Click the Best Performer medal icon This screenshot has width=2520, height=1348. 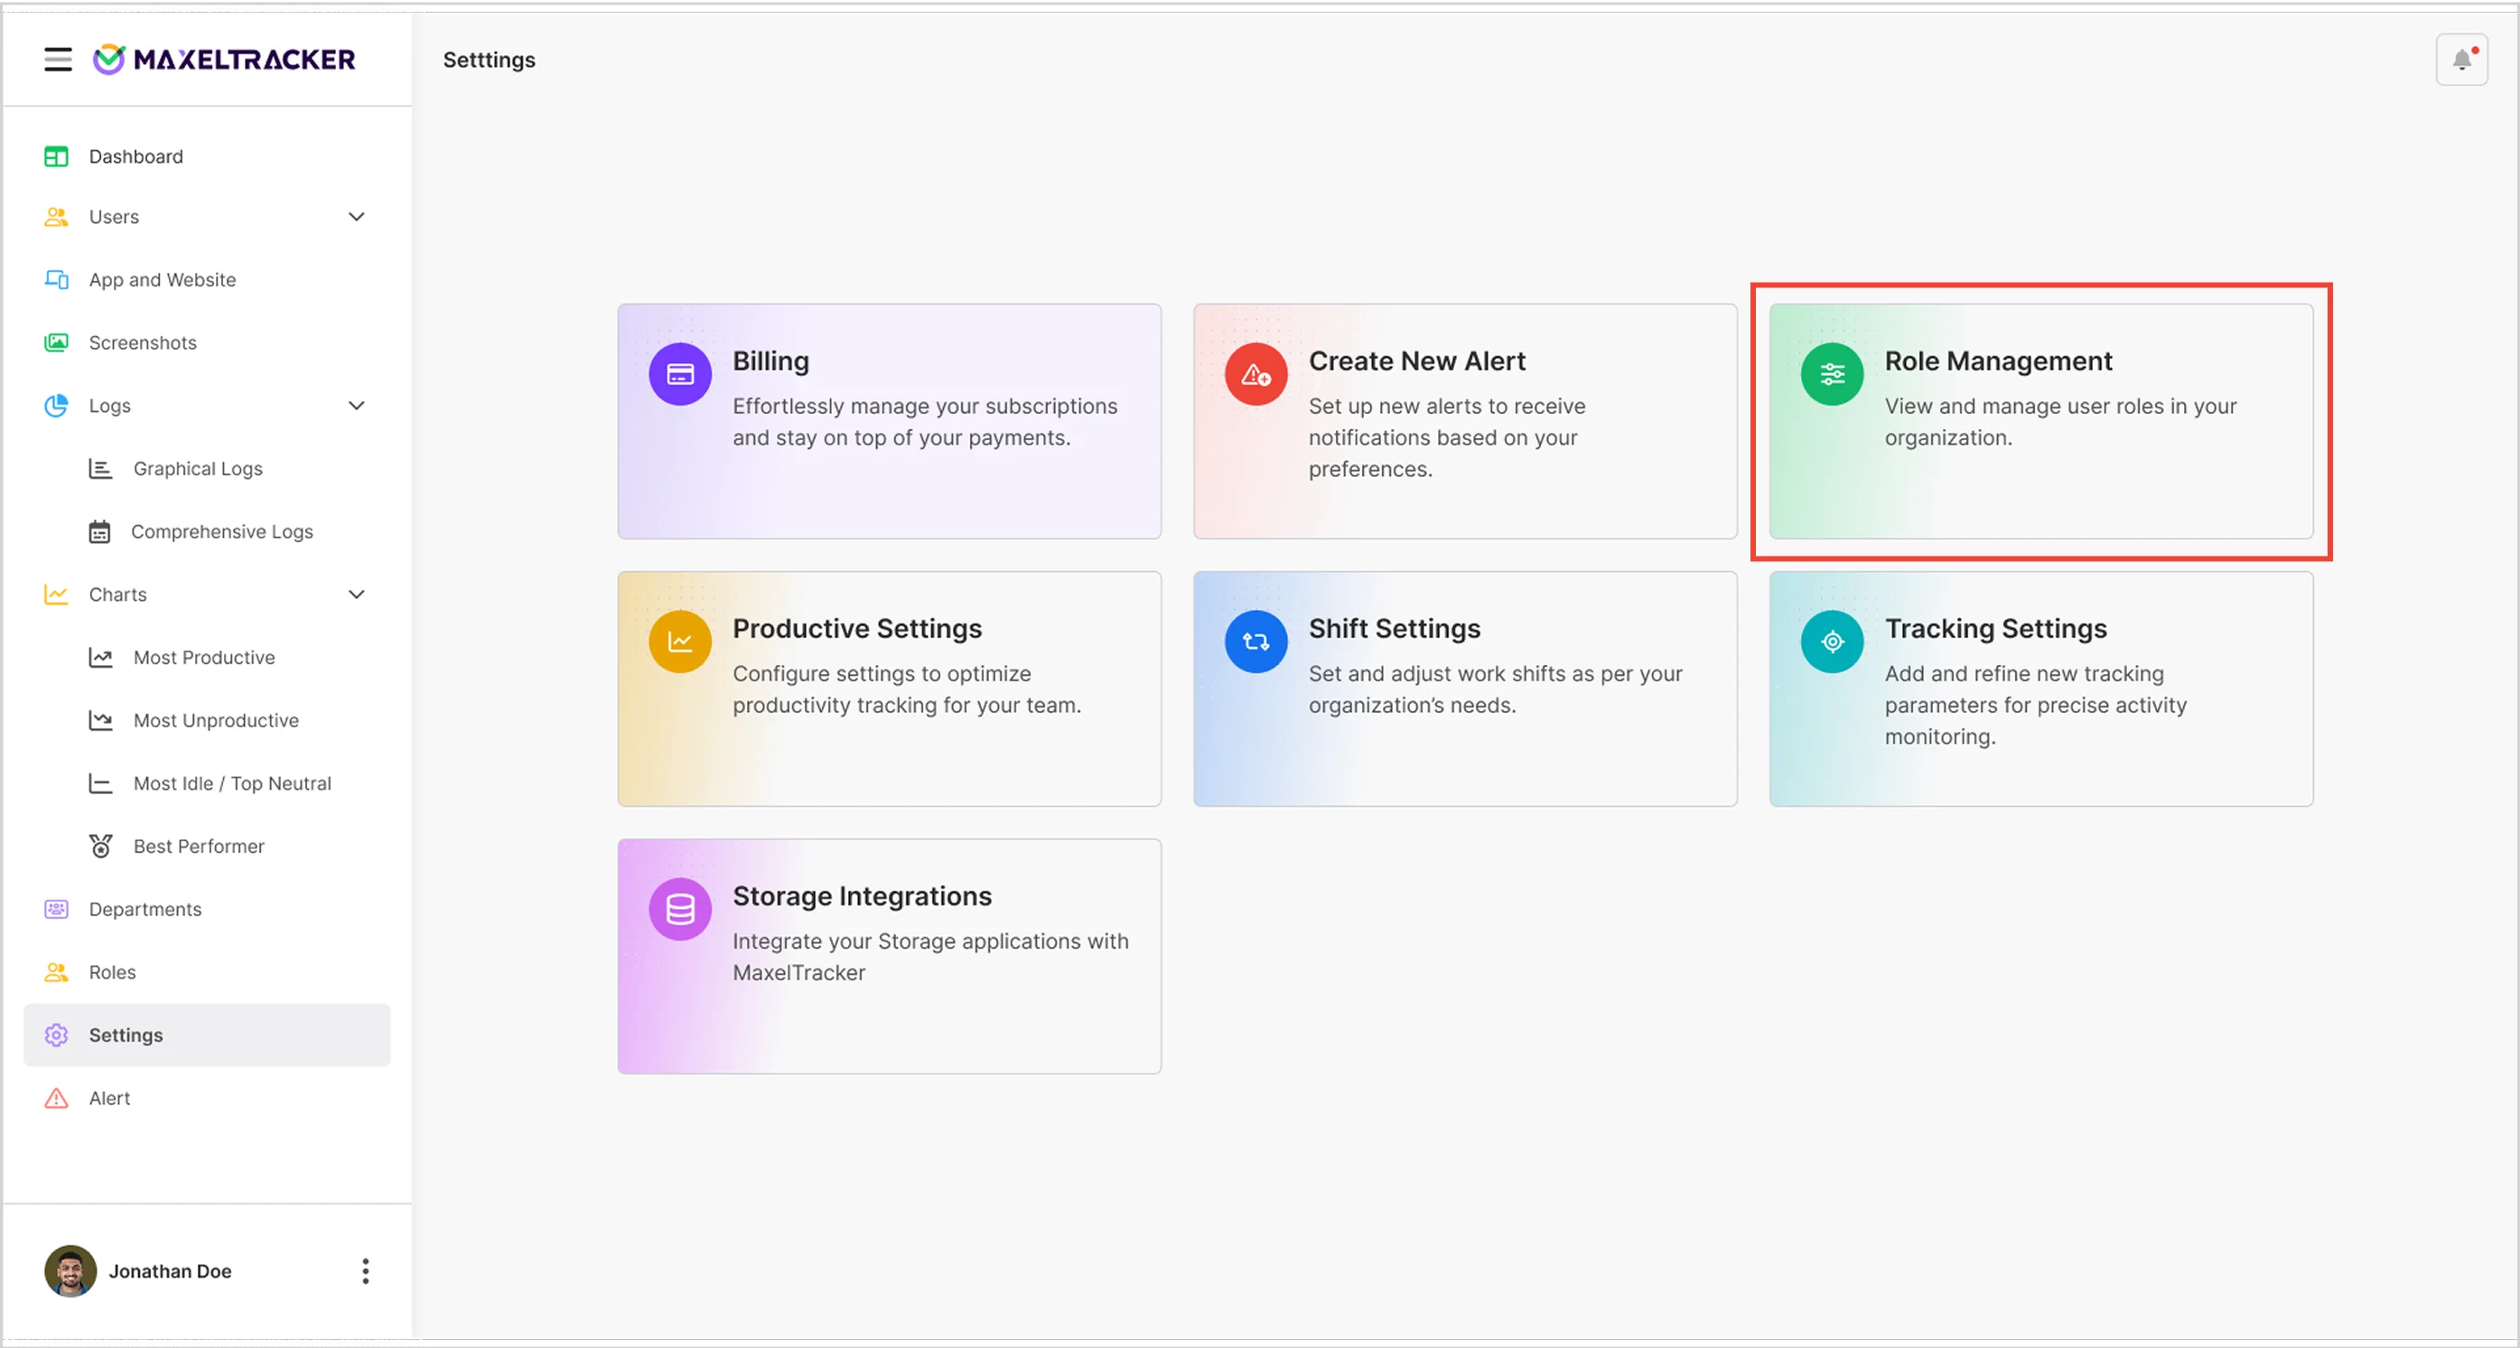point(101,847)
